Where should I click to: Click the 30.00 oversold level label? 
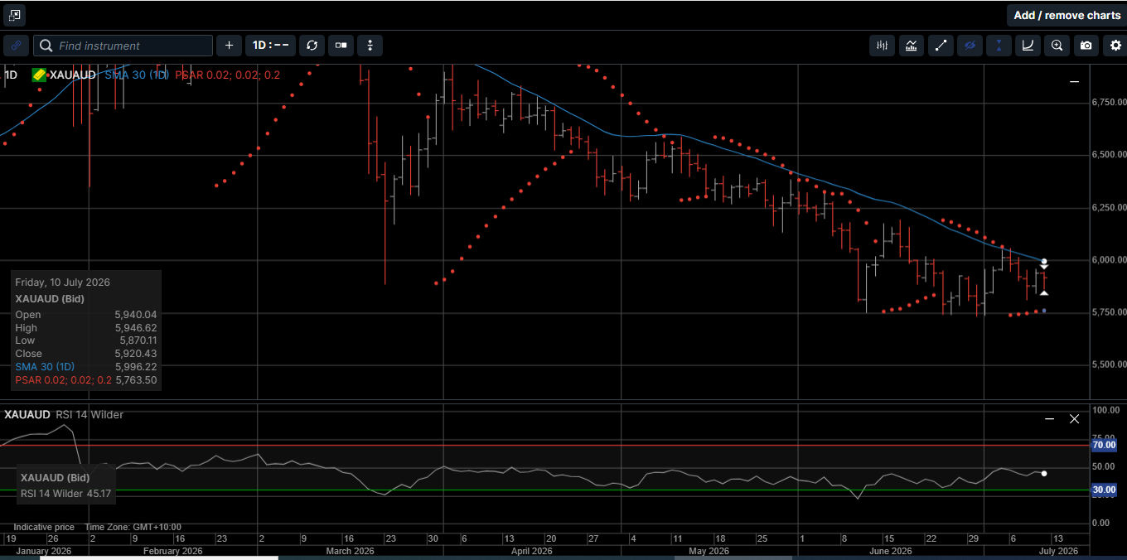pos(1104,490)
